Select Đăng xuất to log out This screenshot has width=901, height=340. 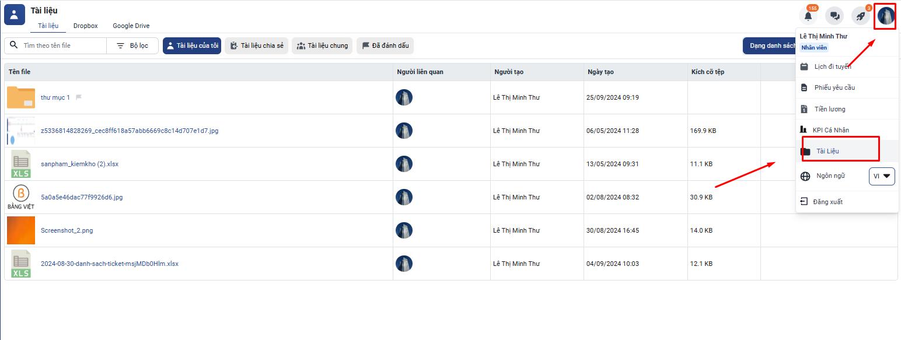click(827, 202)
